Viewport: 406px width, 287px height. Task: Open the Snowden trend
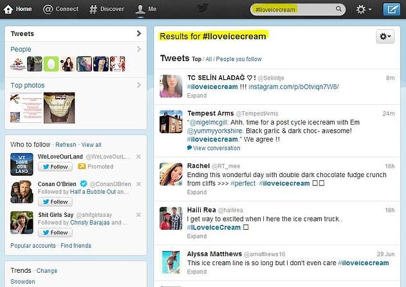23,282
